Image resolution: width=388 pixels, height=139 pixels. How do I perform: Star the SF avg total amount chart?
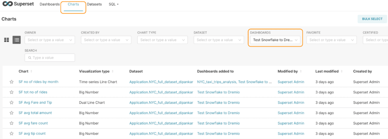click(11, 113)
